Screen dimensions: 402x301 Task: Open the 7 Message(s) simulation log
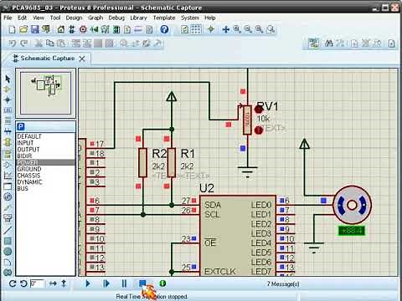(283, 284)
